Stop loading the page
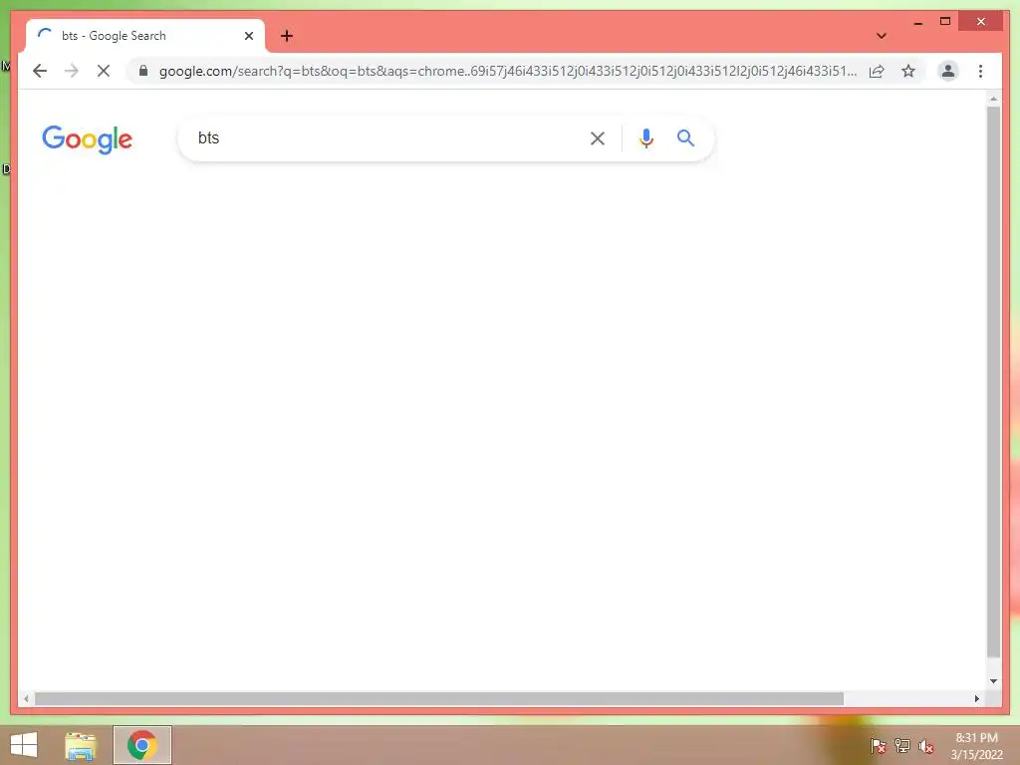Viewport: 1020px width, 765px height. [104, 71]
